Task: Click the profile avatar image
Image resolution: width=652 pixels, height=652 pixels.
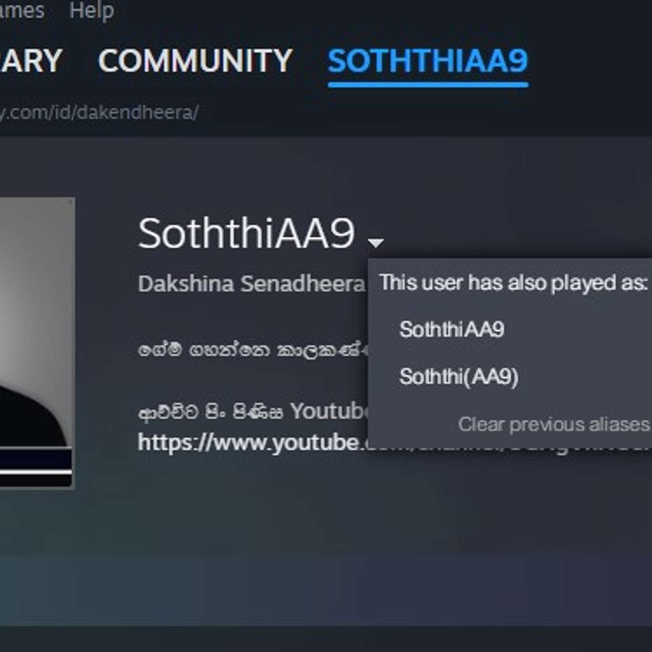Action: [36, 342]
